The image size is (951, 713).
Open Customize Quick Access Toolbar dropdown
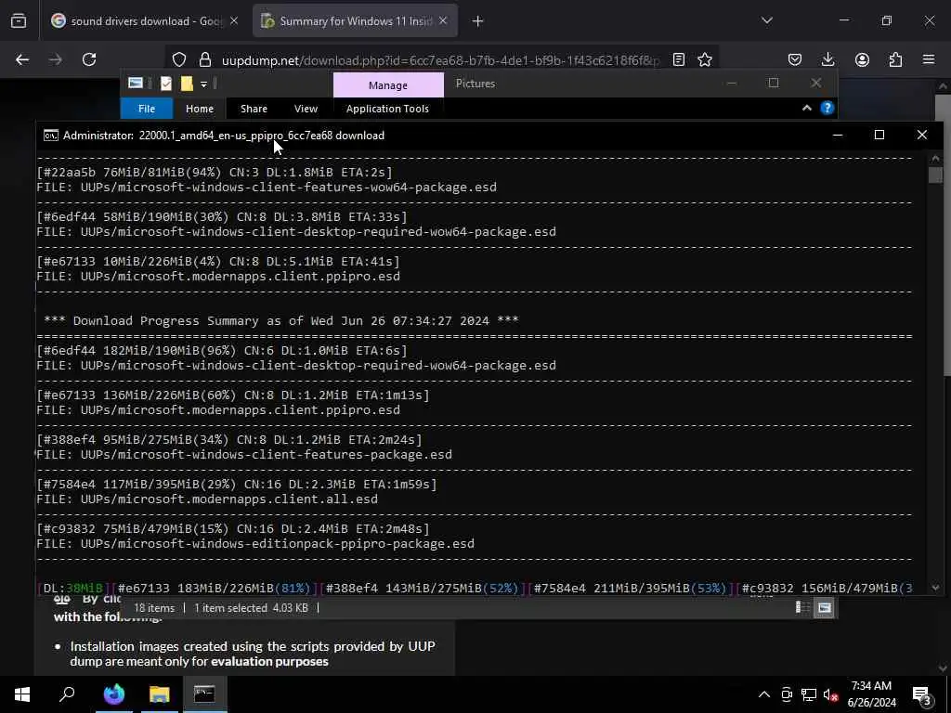coord(203,84)
